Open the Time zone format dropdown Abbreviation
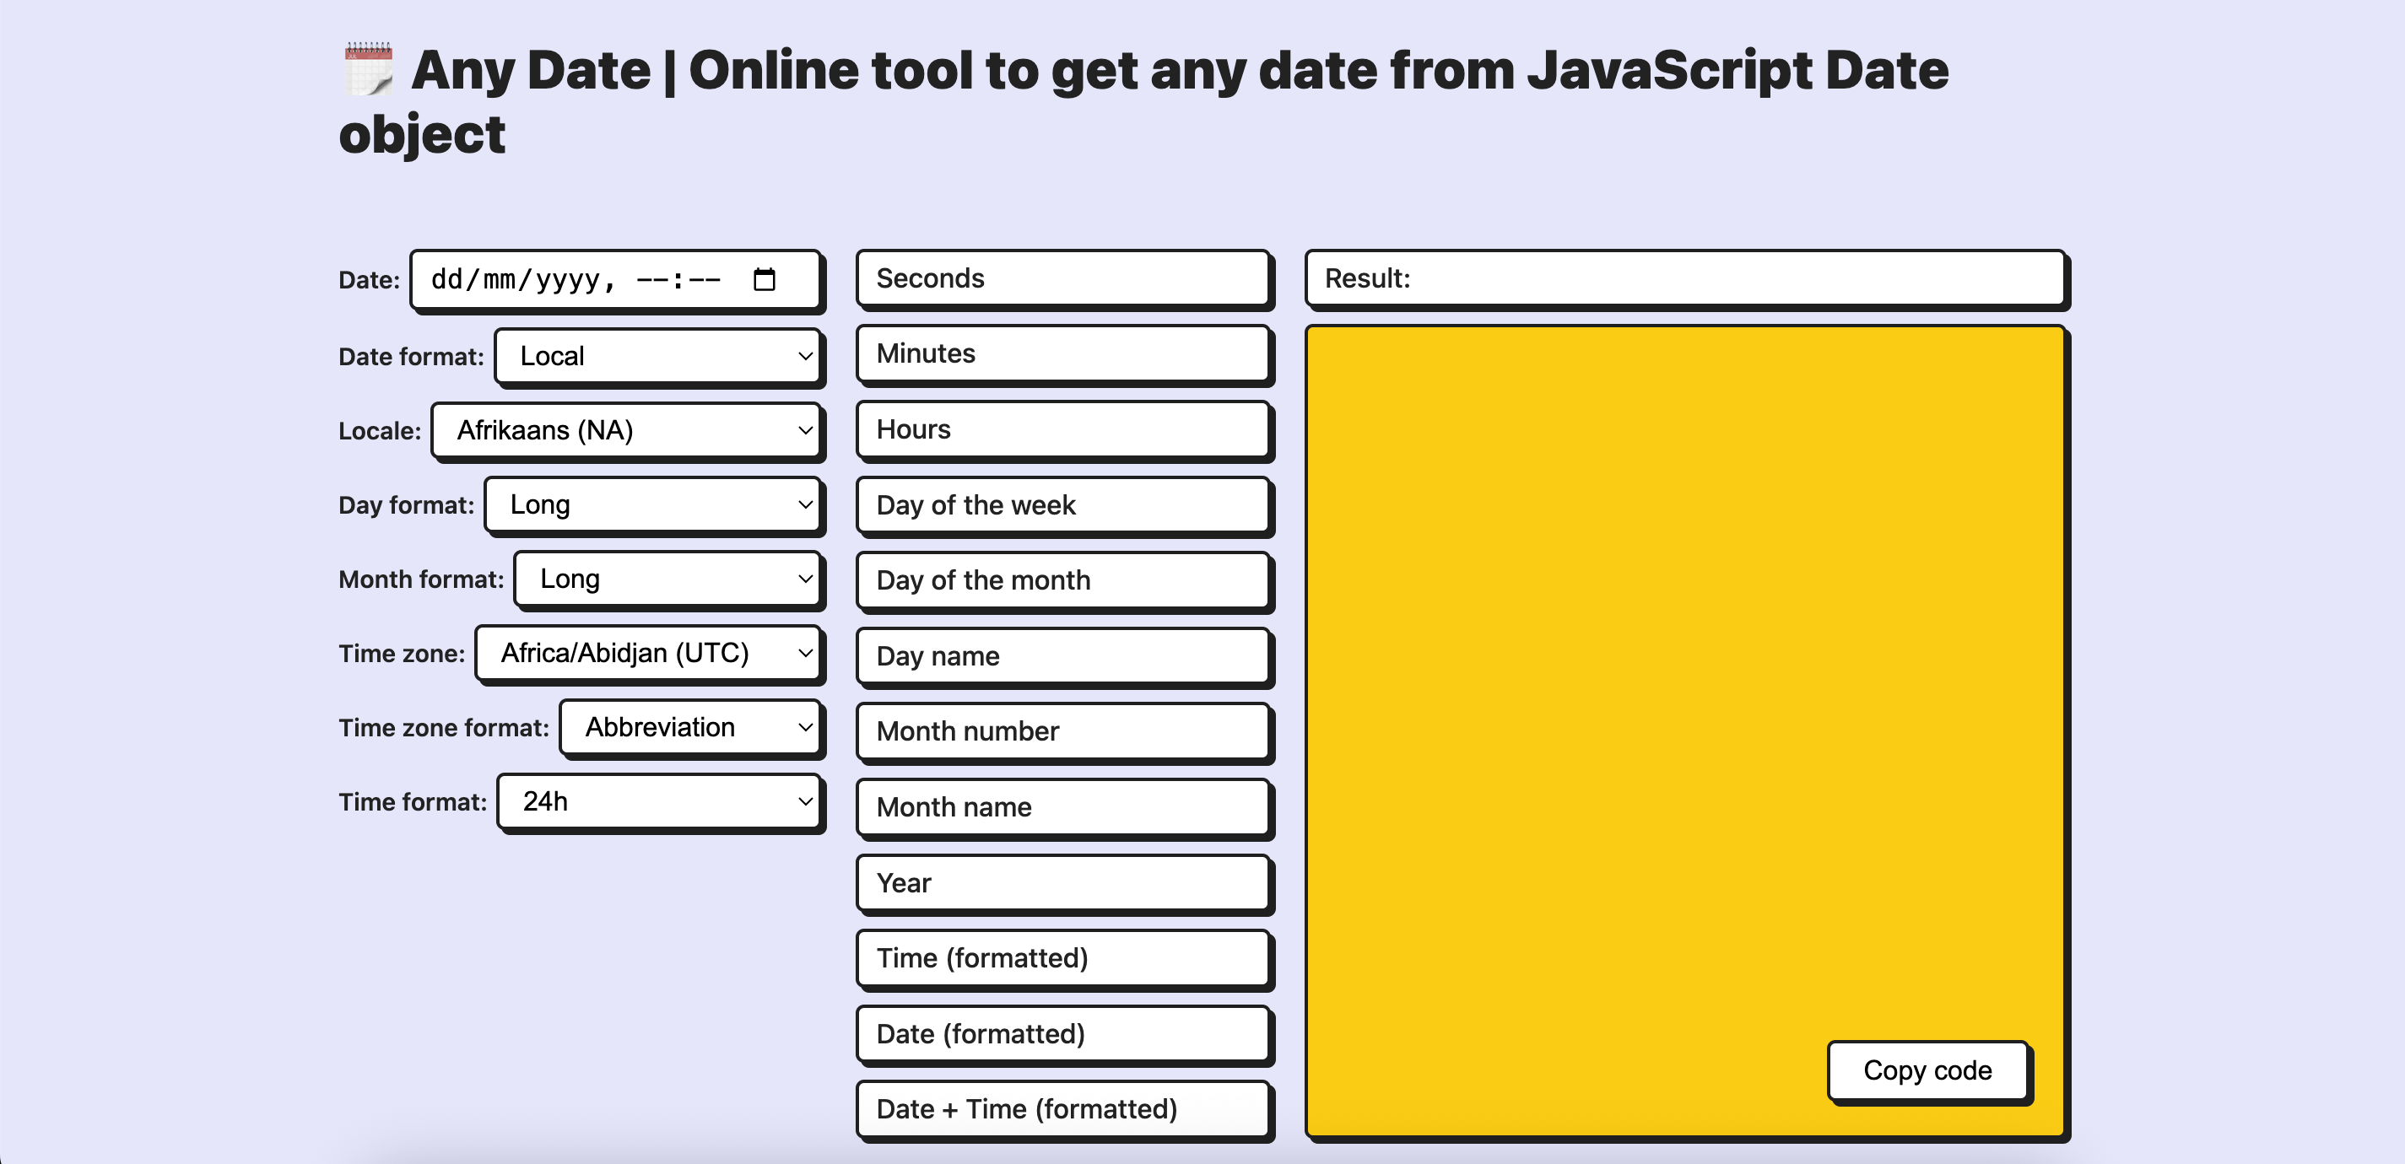2405x1164 pixels. click(691, 727)
